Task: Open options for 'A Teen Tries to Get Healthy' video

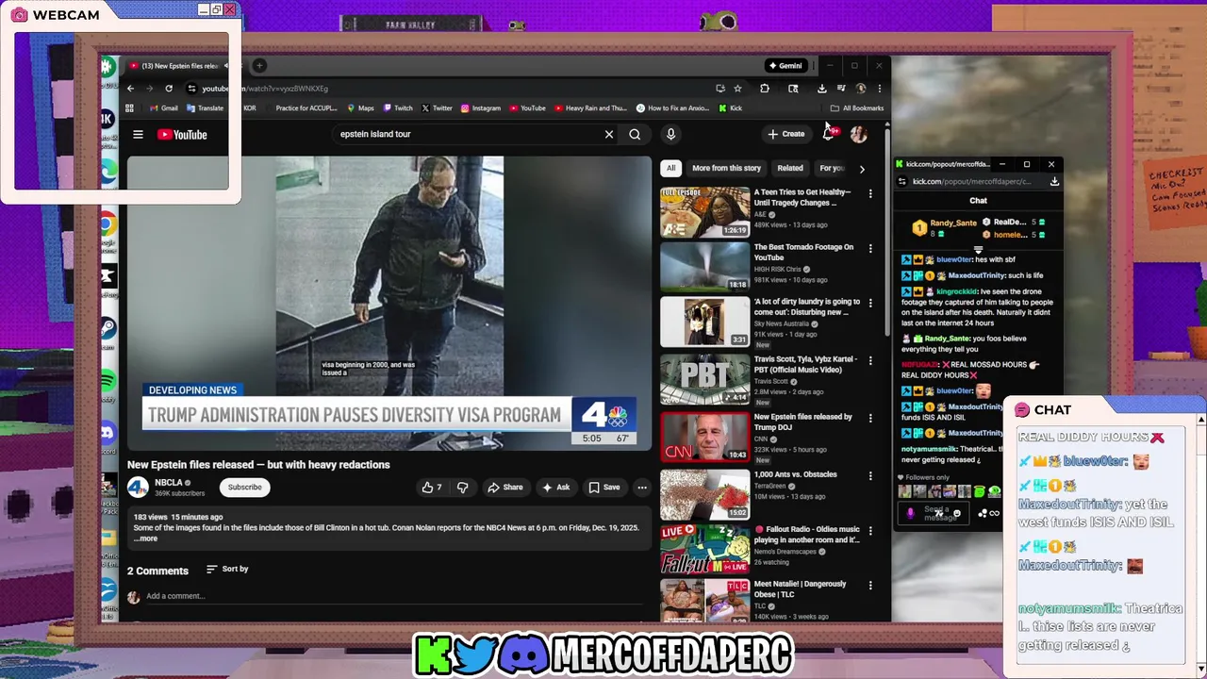Action: coord(870,193)
